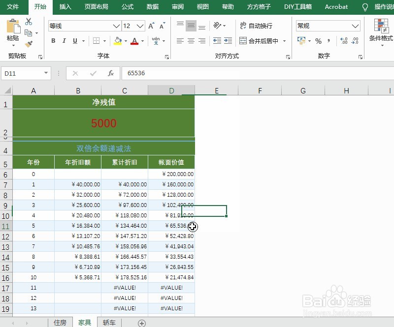Click the Cut scissors icon
This screenshot has height=327, width=394.
(29, 22)
